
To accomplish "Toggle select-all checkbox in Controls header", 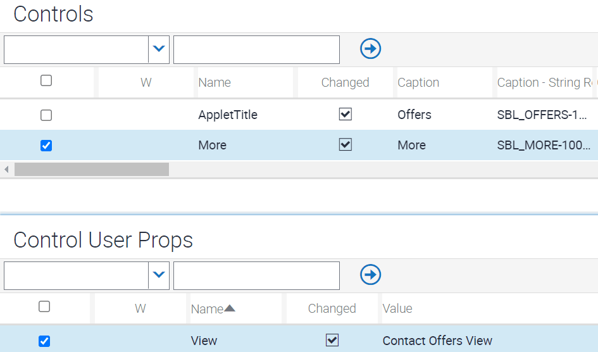I will pos(46,80).
